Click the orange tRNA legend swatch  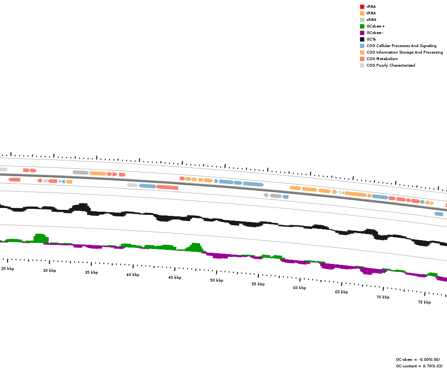pos(362,13)
